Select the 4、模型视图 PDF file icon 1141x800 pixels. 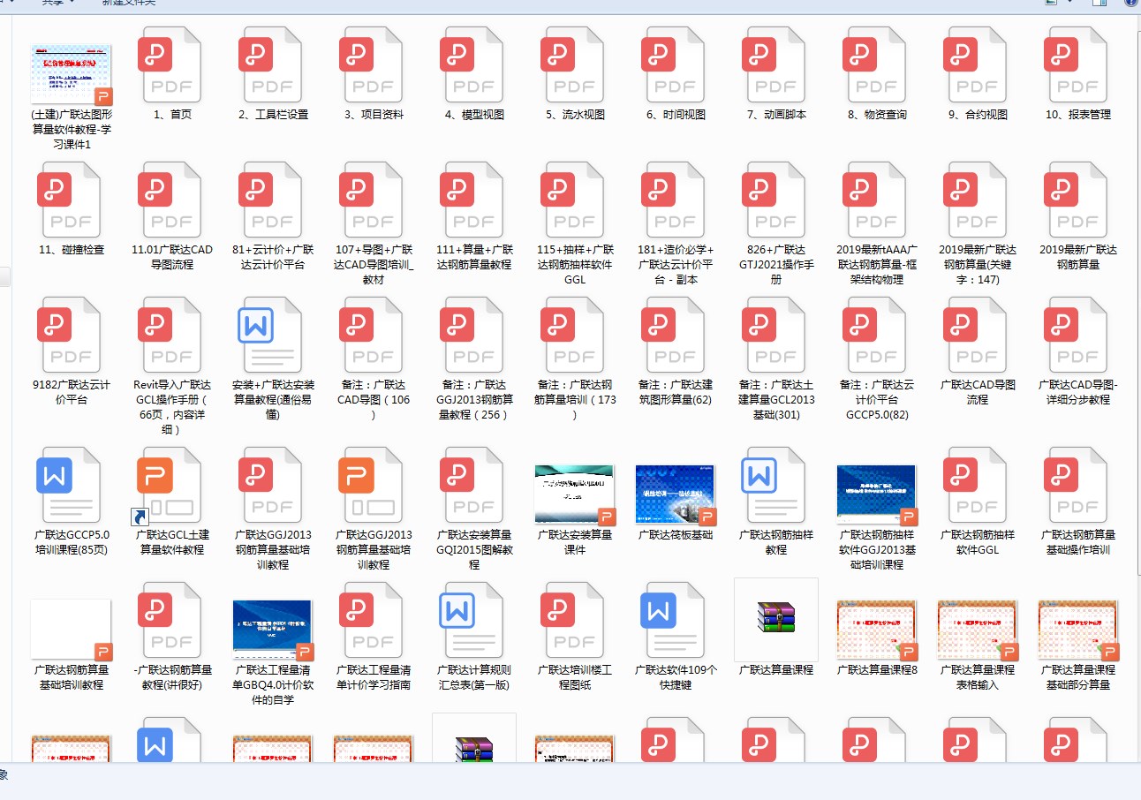(471, 65)
